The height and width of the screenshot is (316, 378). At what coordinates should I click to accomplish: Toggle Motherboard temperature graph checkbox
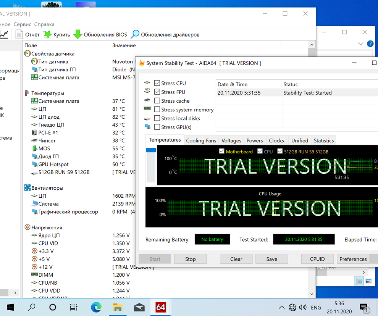coord(221,152)
